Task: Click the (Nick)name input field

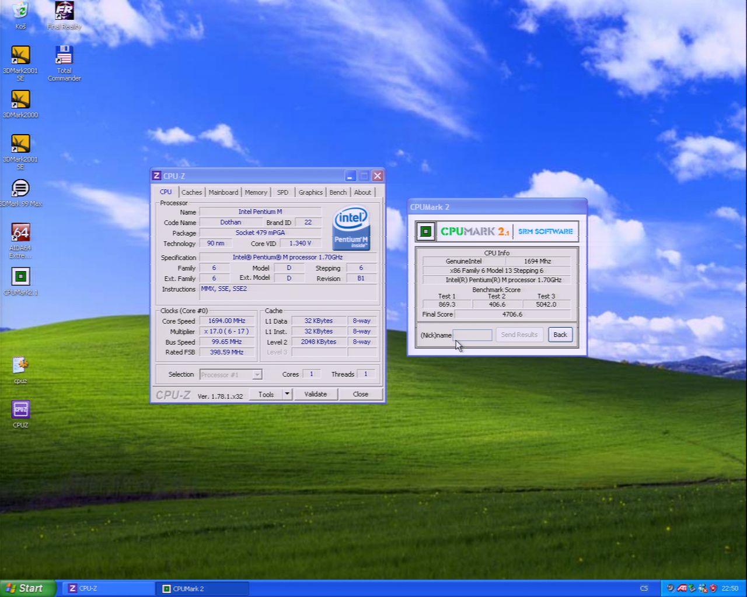Action: 472,335
